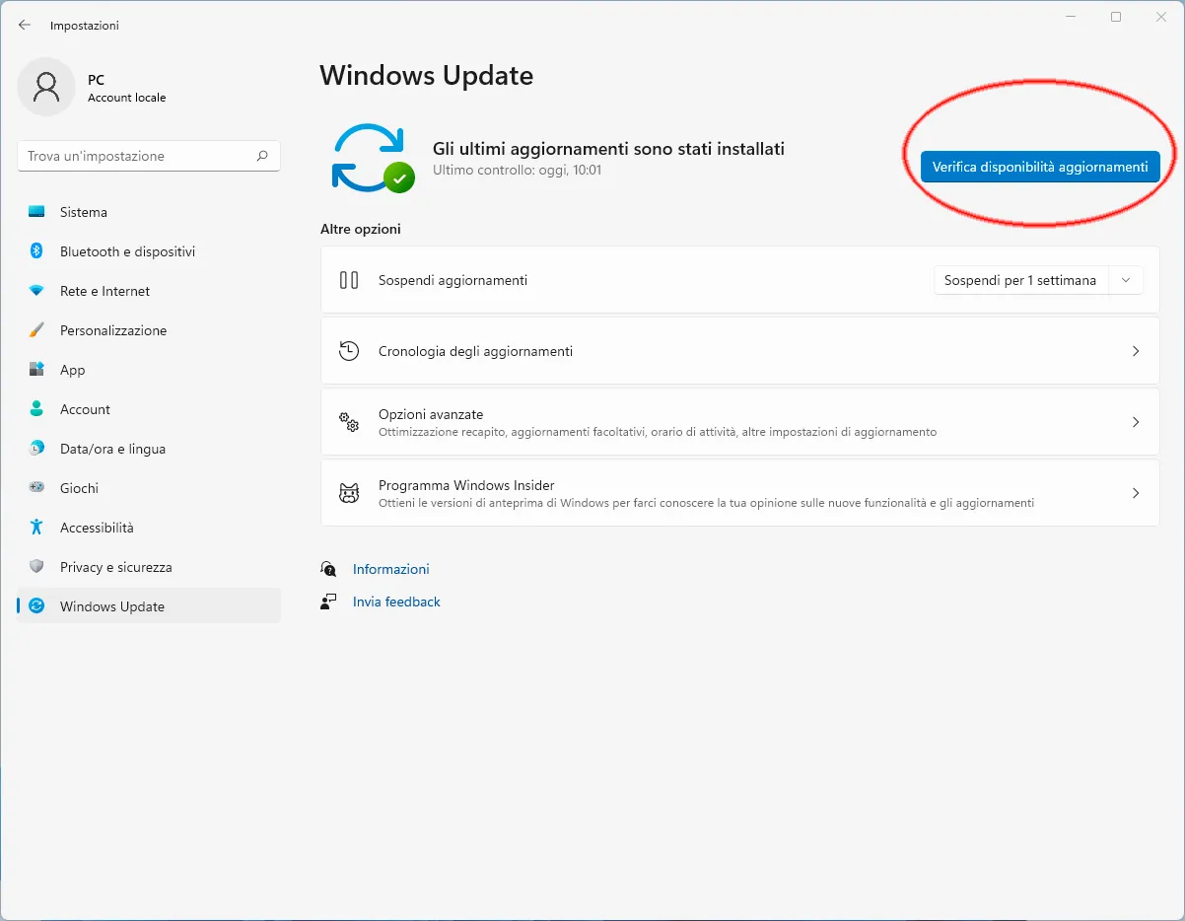1185x921 pixels.
Task: Click the Sospendi aggiornamenti pause icon
Action: (349, 280)
